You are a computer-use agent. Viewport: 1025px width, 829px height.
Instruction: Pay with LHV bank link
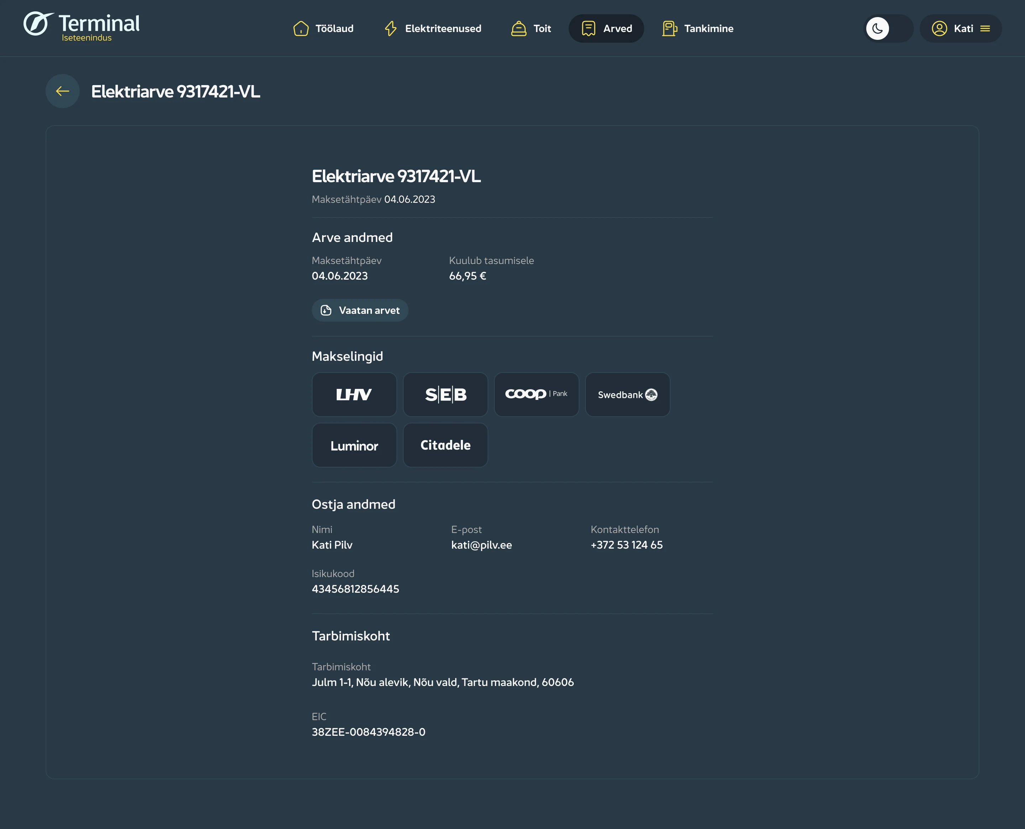[354, 395]
